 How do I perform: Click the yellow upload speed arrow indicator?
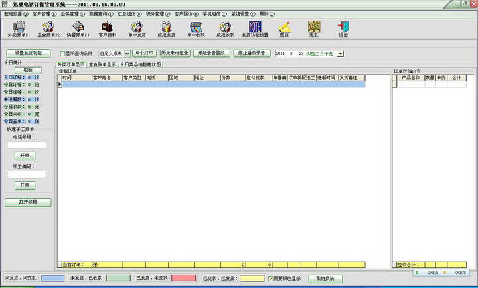pos(444,273)
